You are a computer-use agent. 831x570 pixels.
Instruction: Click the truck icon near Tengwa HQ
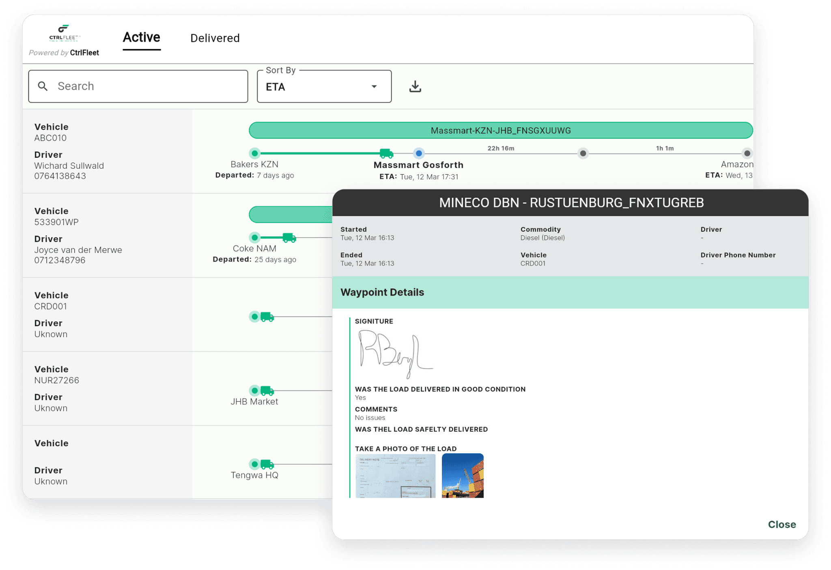[267, 464]
